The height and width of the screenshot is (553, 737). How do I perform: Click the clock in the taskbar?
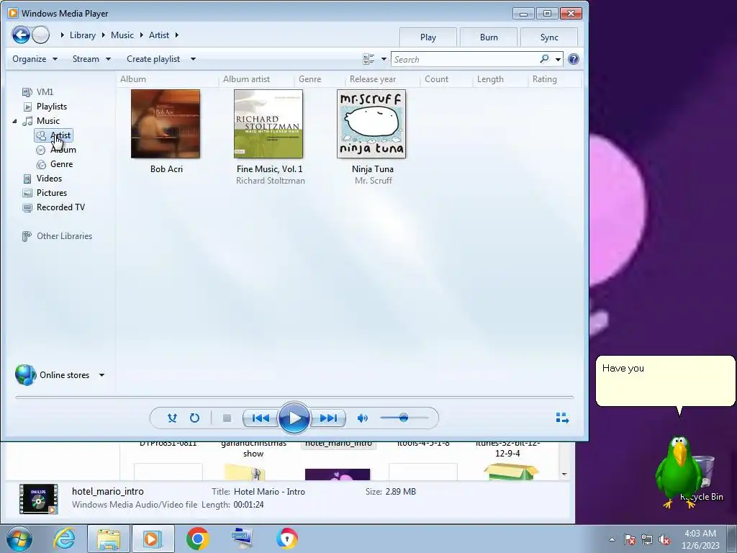tap(700, 539)
